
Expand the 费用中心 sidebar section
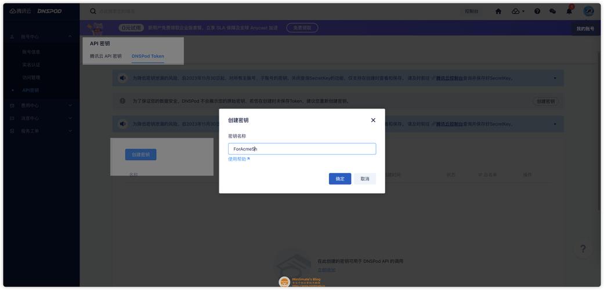point(70,105)
